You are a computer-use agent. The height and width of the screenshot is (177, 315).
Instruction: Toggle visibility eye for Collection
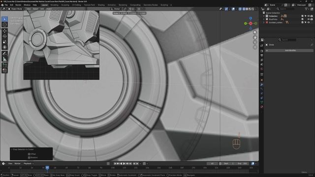tap(309, 16)
